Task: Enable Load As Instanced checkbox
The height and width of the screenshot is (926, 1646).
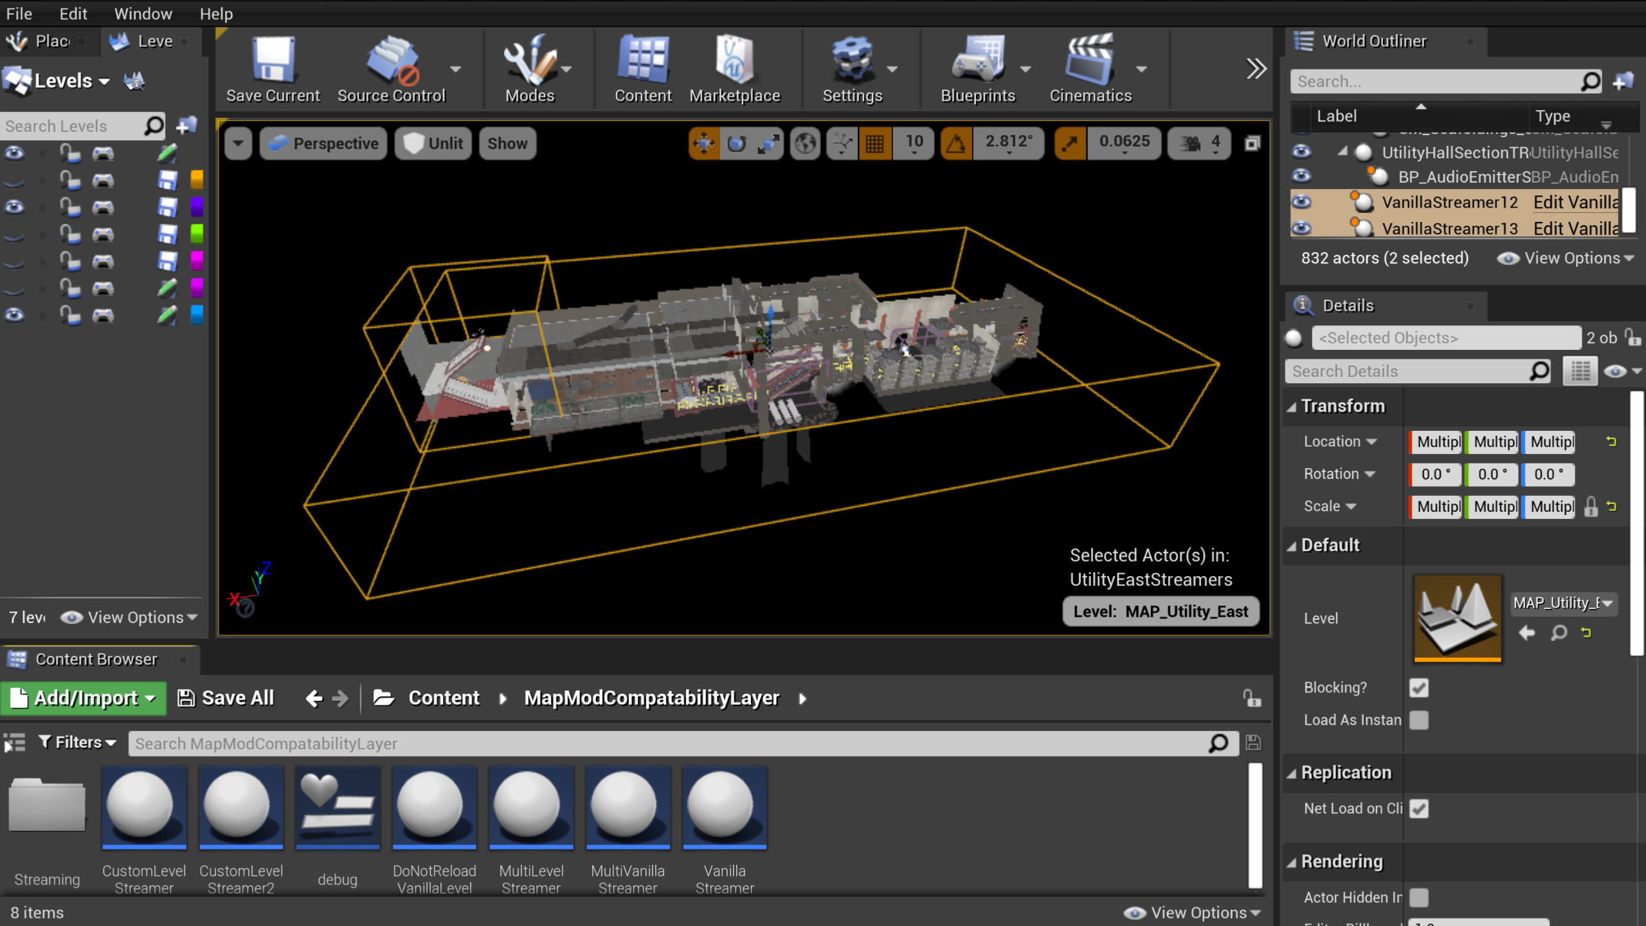Action: pos(1420,720)
